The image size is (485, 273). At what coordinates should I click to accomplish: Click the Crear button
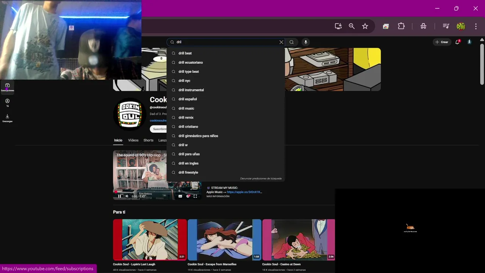tap(442, 42)
